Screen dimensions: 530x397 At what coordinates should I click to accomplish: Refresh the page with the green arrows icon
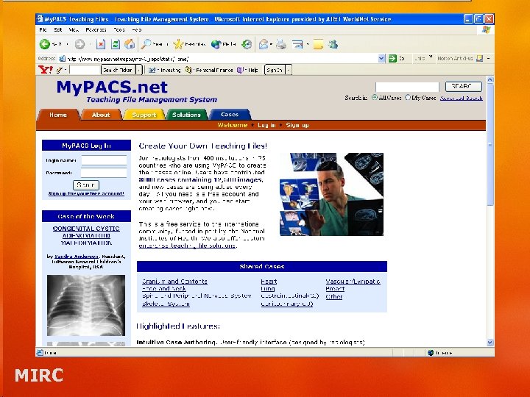pyautogui.click(x=116, y=44)
